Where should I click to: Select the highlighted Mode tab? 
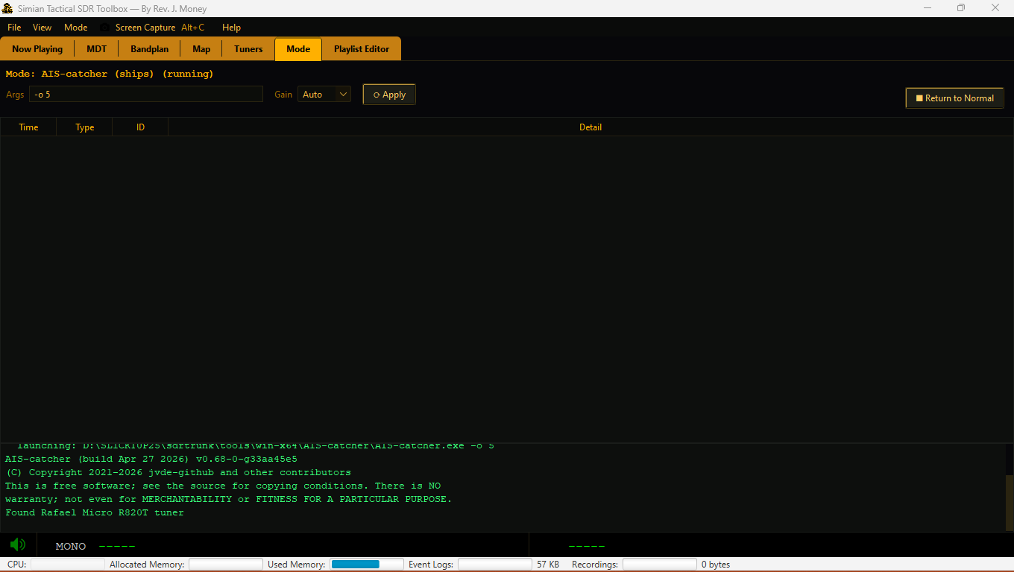tap(298, 49)
